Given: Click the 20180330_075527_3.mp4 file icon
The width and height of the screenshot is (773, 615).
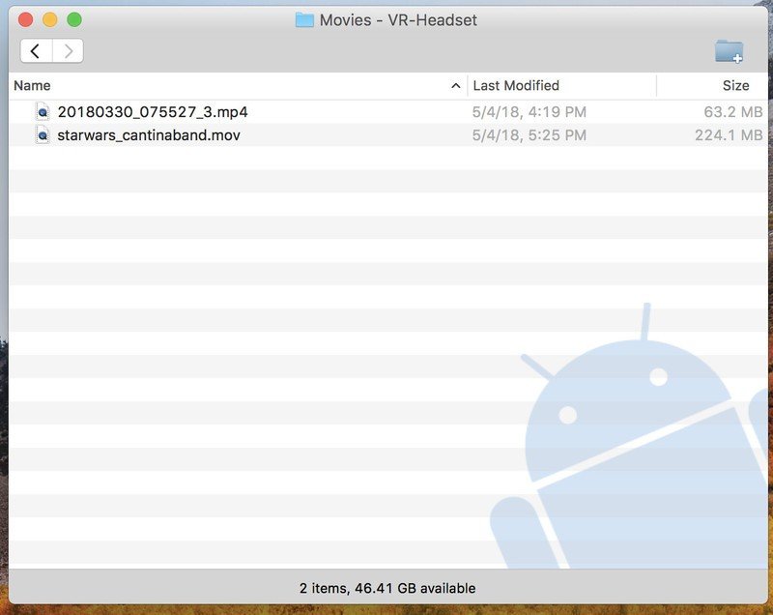Looking at the screenshot, I should coord(43,112).
